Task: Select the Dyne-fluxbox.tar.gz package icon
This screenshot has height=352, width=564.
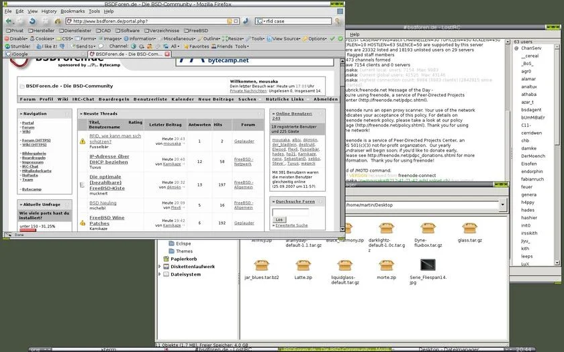Action: point(428,228)
